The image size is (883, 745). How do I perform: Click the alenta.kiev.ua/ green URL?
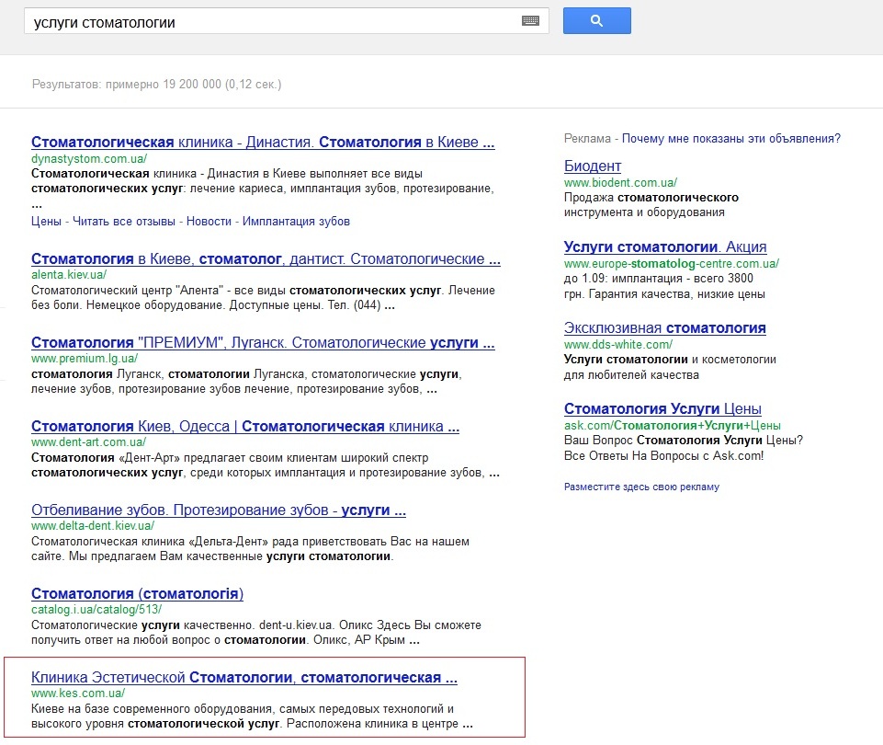click(x=69, y=275)
